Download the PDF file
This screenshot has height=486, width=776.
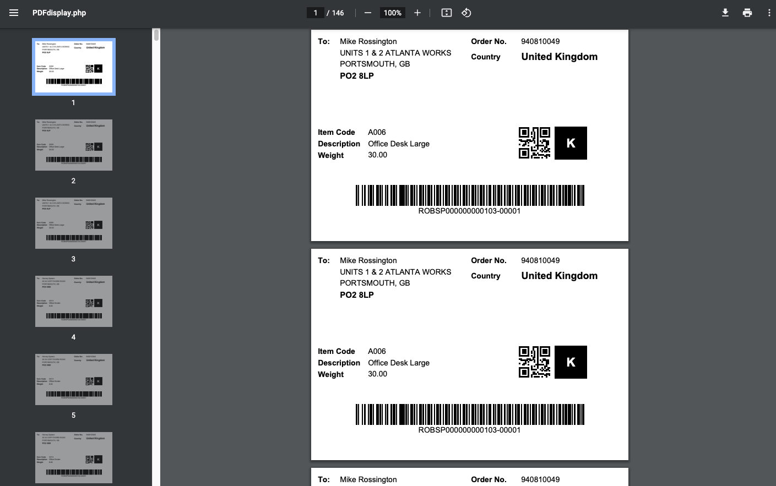pyautogui.click(x=725, y=12)
